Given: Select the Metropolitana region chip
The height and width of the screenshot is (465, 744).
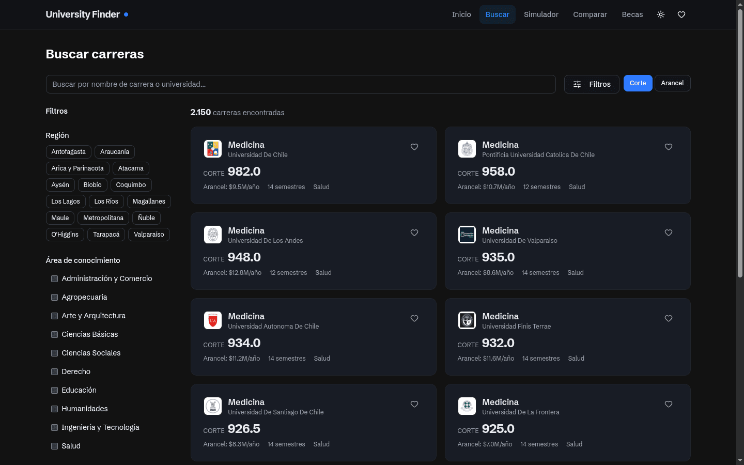Looking at the screenshot, I should click(103, 218).
